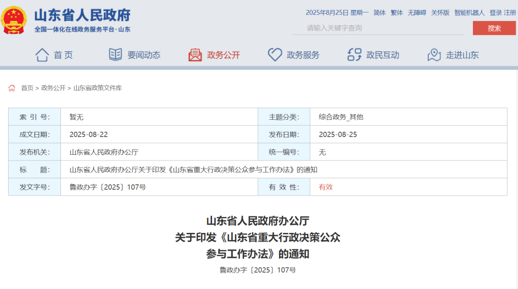Click the small red home breadcrumb icon
The height and width of the screenshot is (289, 518).
[x=12, y=88]
